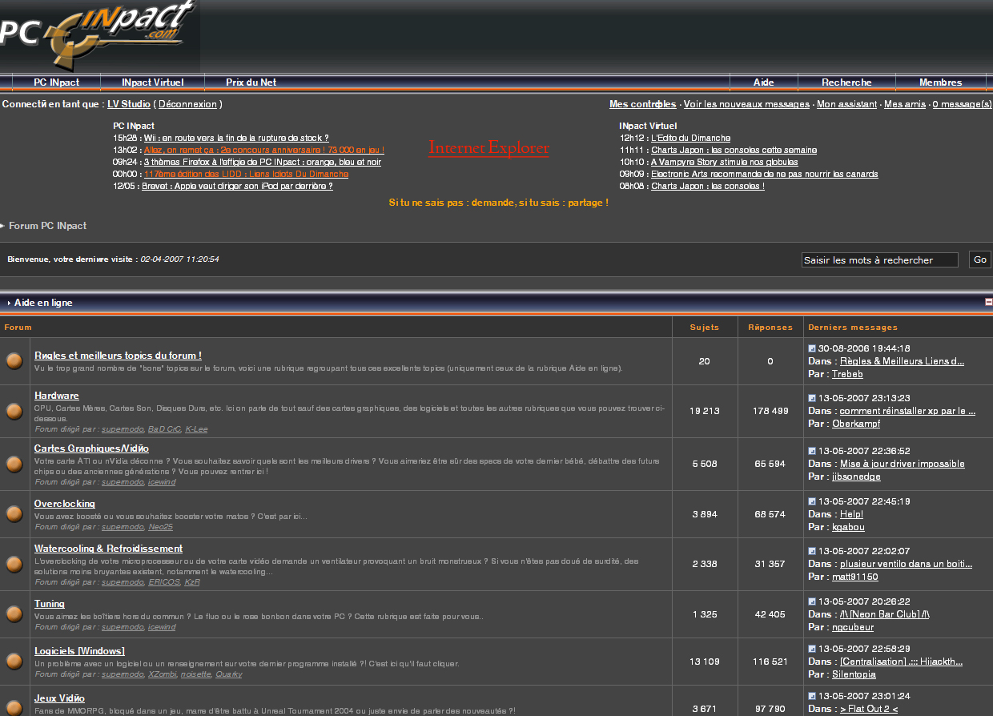Click last post icon in Logiciels Windows row
The height and width of the screenshot is (716, 993).
point(812,649)
